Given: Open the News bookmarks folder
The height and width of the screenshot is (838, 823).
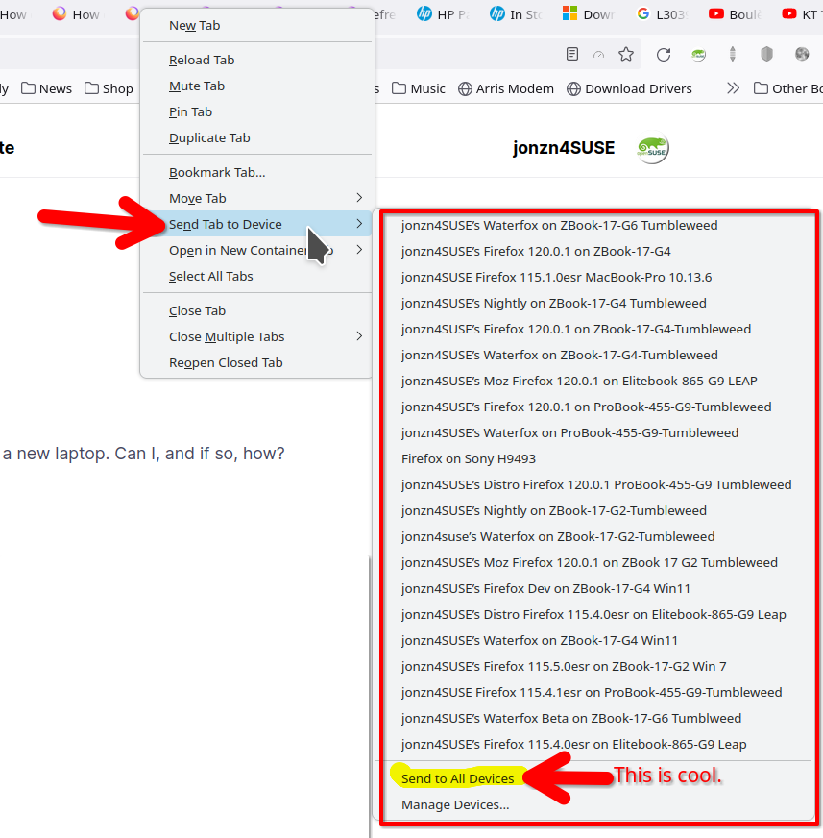Looking at the screenshot, I should (x=46, y=88).
